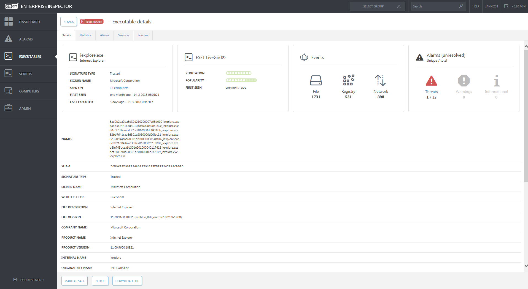This screenshot has width=528, height=289.
Task: Click Mark As Safe button
Action: (74, 281)
